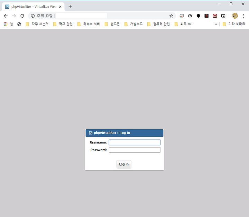
Task: Click the phpVirtualBox logo in dialog title
Action: click(x=91, y=133)
